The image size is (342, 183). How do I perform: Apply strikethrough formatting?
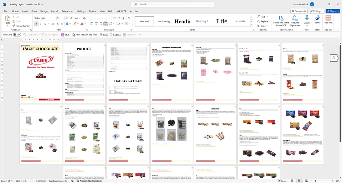point(53,24)
